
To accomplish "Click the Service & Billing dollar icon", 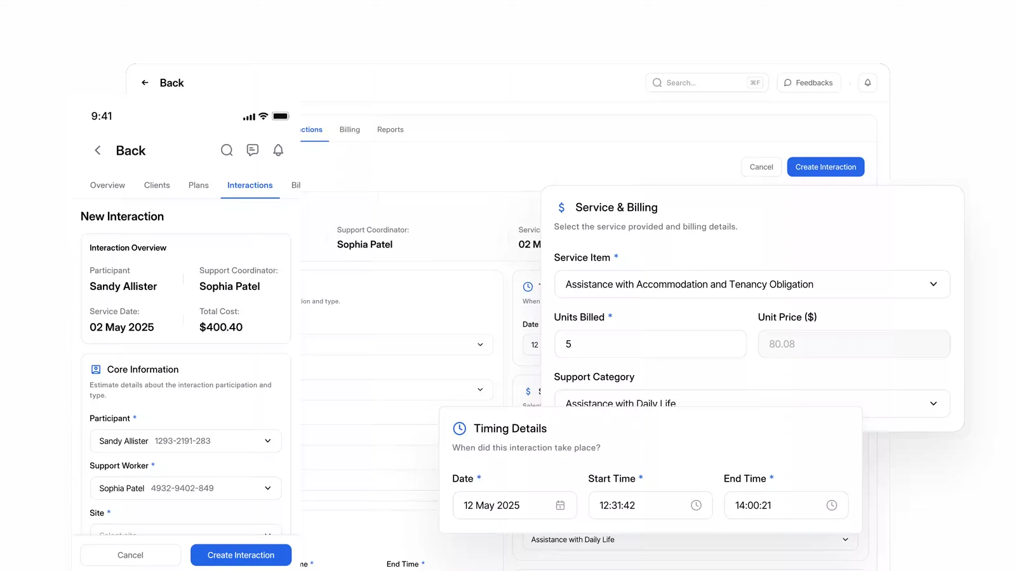I will click(561, 207).
